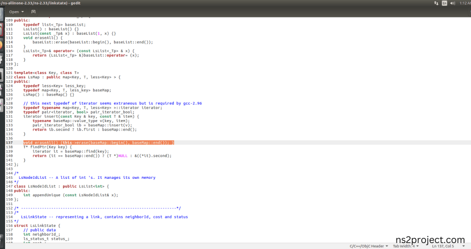The width and height of the screenshot is (471, 249).
Task: Click code line 'typedef list<_Tp> baseList;'
Action: click(x=54, y=25)
